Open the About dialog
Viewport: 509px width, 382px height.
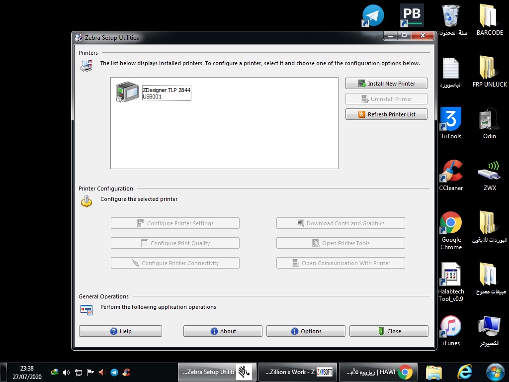[223, 331]
